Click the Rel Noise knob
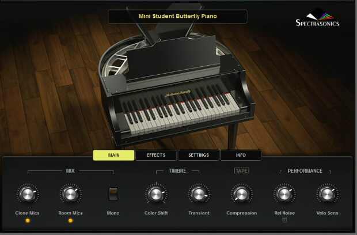Screen dimensions: 357x235 [284, 194]
